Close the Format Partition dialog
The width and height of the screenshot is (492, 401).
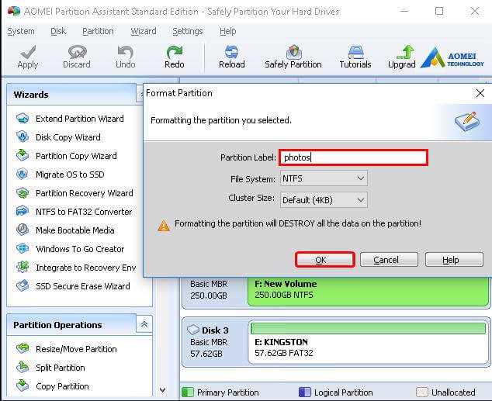click(x=480, y=93)
